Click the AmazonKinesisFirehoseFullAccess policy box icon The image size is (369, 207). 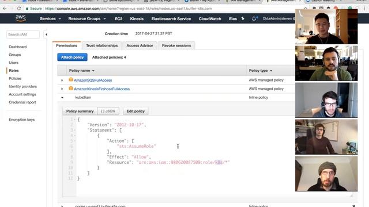click(x=71, y=89)
